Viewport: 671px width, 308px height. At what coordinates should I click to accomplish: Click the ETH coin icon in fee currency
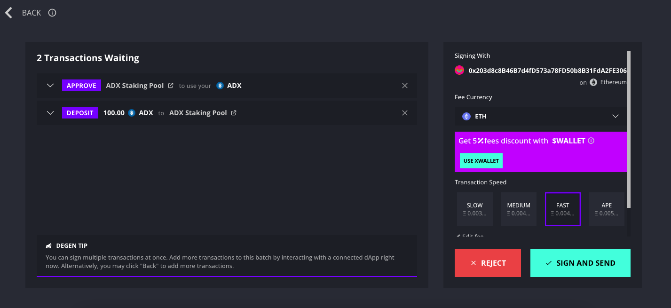point(466,116)
